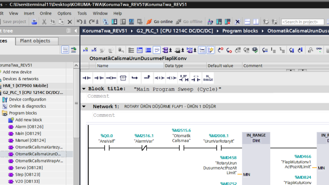Switch to Plant objects tab
Image resolution: width=329 pixels, height=185 pixels.
[x=37, y=41]
